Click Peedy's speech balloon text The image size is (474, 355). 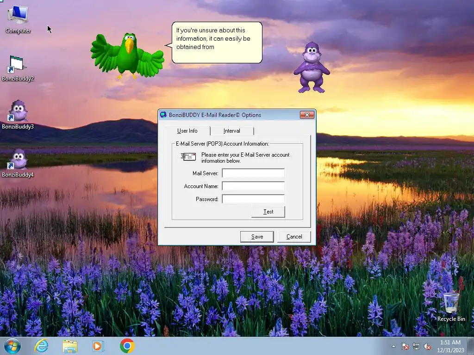pyautogui.click(x=213, y=39)
